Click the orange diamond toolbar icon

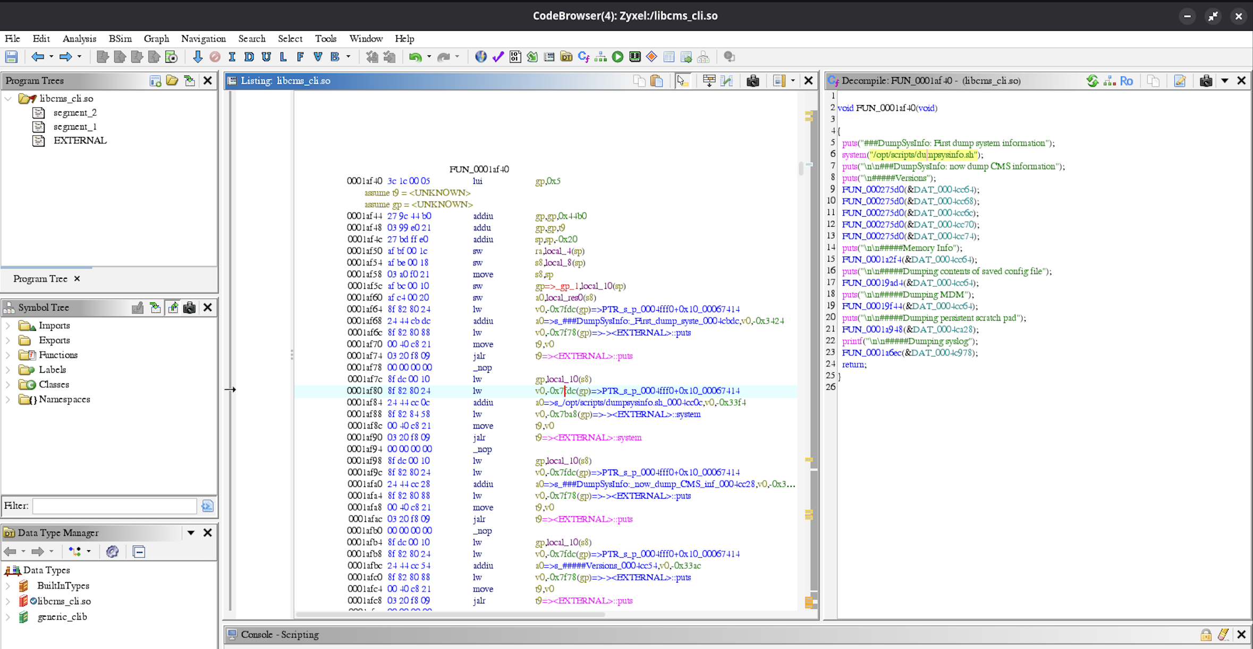(651, 57)
